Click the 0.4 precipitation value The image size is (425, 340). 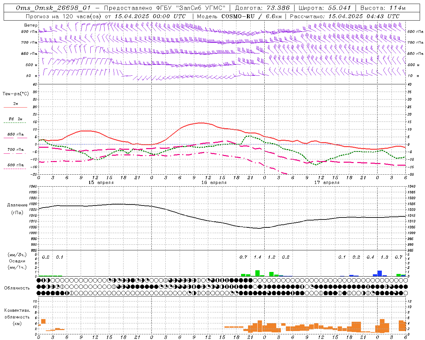click(370, 257)
